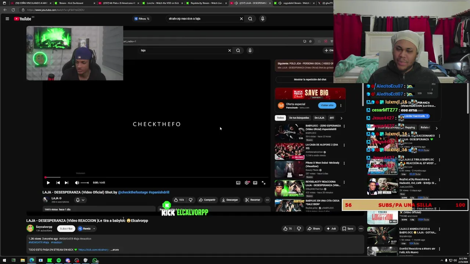Screen dimensions: 470x264
Task: Like the reaction video with 75 likes
Action: click(x=288, y=228)
